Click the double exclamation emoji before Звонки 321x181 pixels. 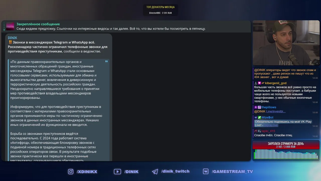pos(10,42)
